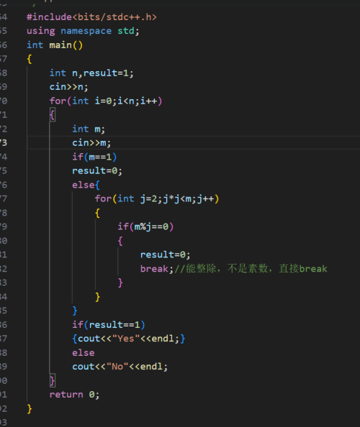
Task: Click 'result=0;' above the break statement
Action: 166,254
